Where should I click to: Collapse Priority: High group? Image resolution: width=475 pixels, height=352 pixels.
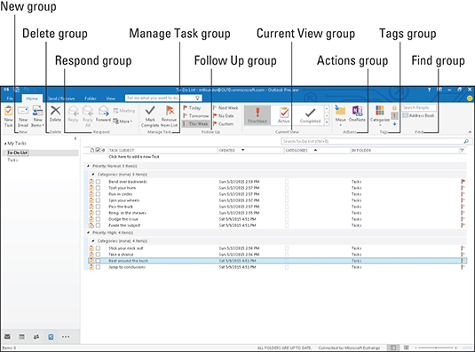(x=88, y=232)
